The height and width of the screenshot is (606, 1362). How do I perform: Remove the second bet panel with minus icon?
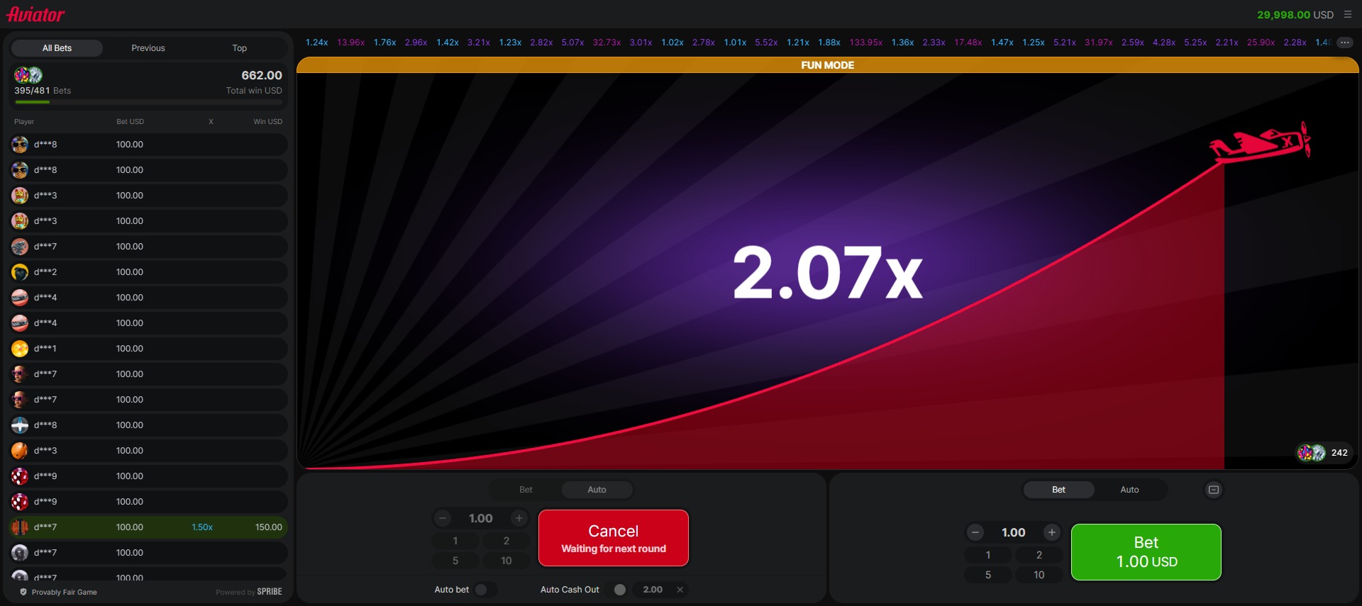coord(1214,490)
